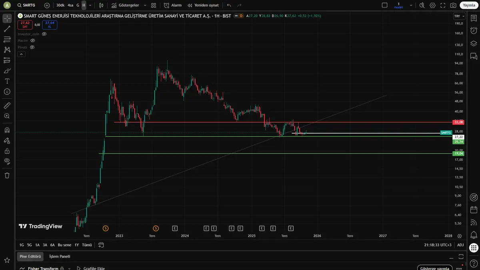480x270 pixels.
Task: Open the chat speech bubble panel
Action: [x=474, y=56]
